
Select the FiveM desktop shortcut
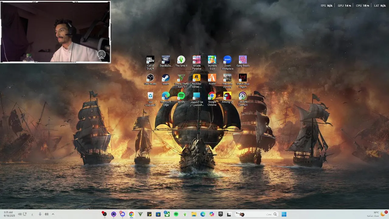tap(212, 79)
